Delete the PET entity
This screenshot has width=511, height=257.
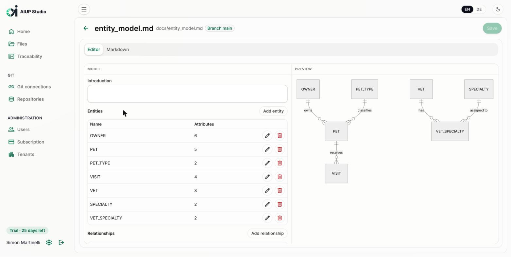point(280,149)
